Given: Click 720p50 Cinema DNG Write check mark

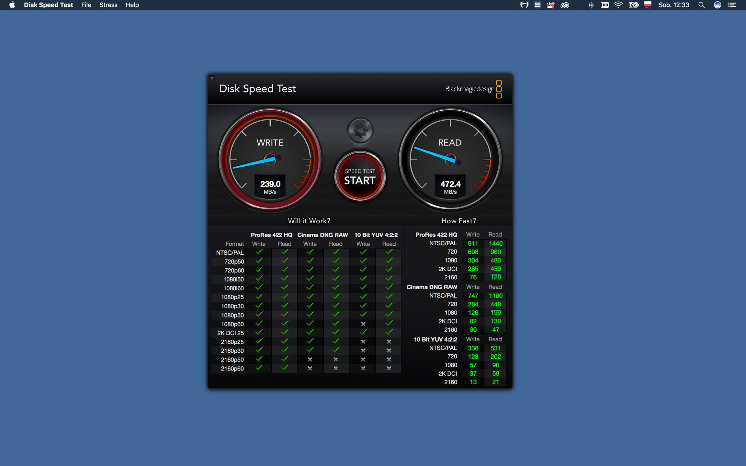Looking at the screenshot, I should [x=310, y=261].
